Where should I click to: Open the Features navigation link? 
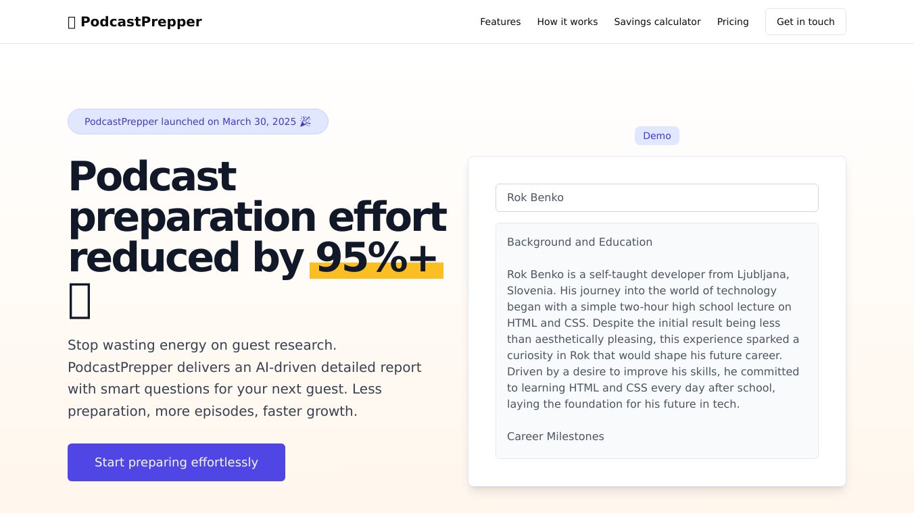coord(500,22)
